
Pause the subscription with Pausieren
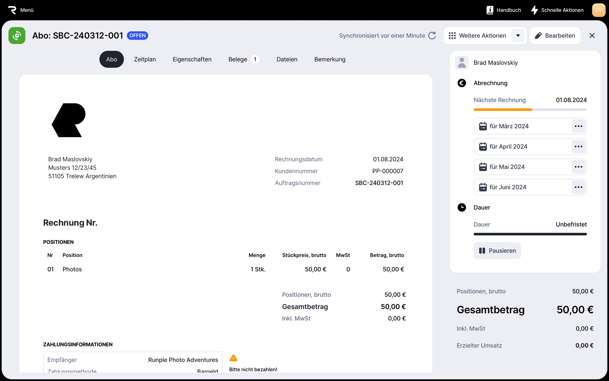(497, 251)
